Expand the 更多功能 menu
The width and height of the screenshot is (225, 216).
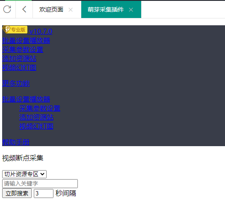16,84
